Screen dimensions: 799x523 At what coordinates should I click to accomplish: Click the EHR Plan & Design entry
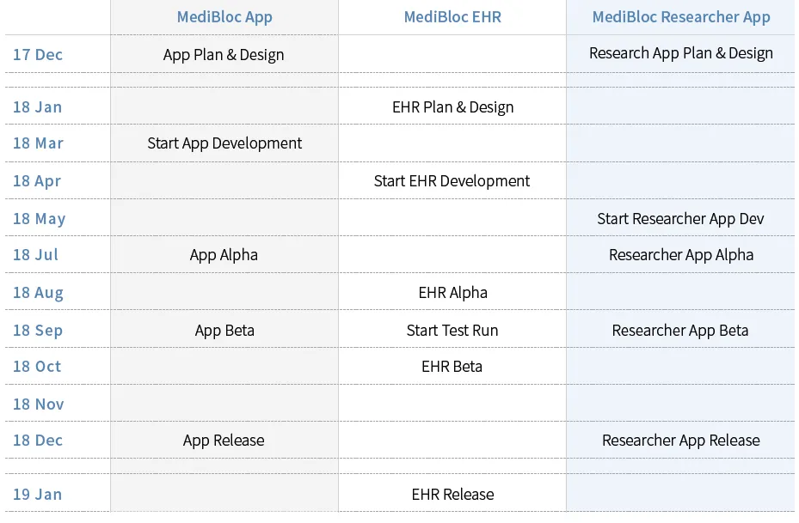click(452, 106)
